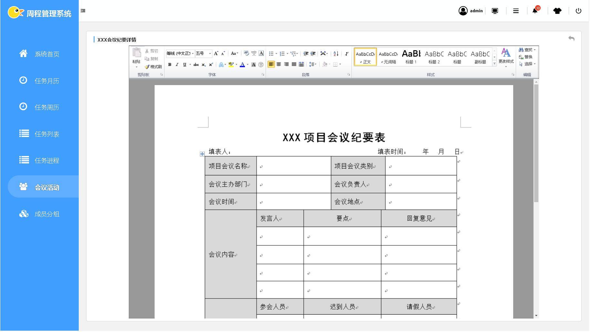Open the font size dropdown showing 五号
Viewport: 590px width, 332px height.
[210, 54]
